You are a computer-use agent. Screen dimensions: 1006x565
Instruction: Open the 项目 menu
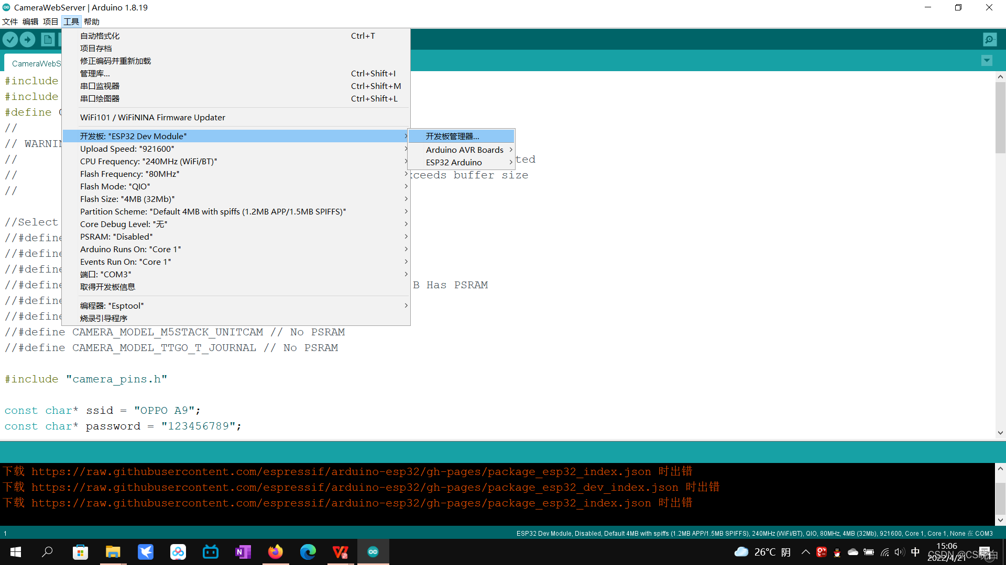tap(51, 21)
